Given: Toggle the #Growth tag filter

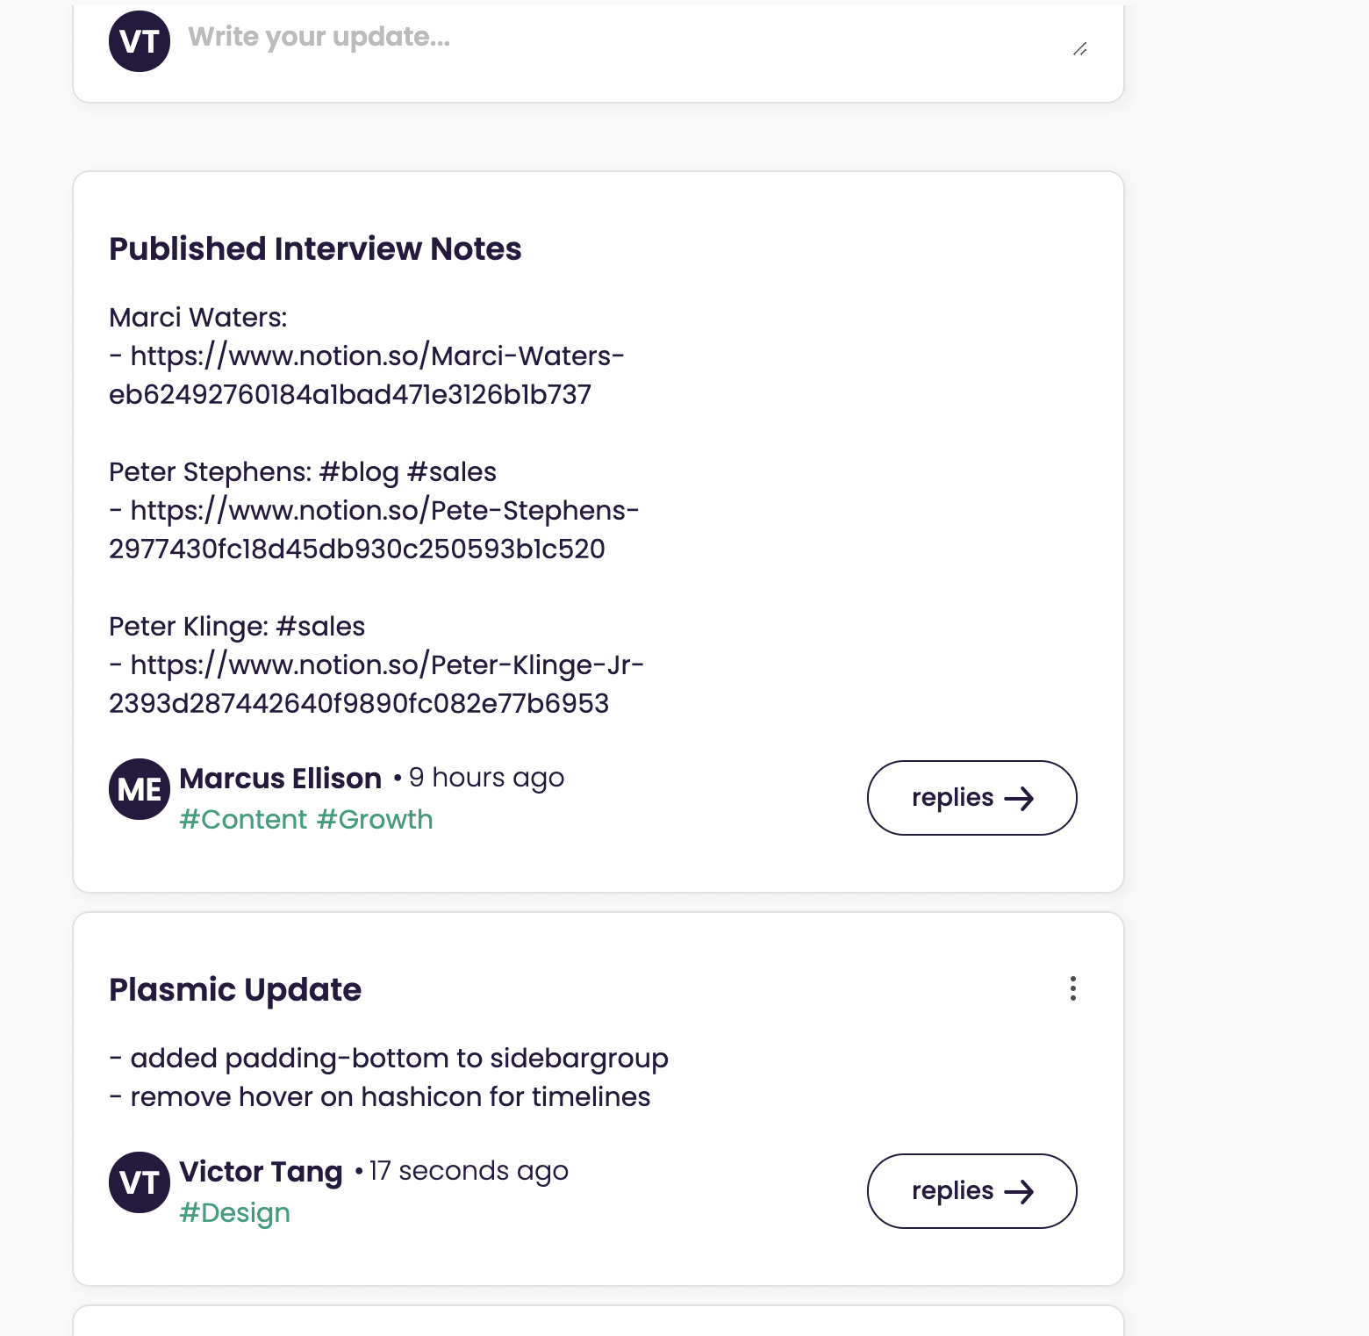Looking at the screenshot, I should coord(375,818).
